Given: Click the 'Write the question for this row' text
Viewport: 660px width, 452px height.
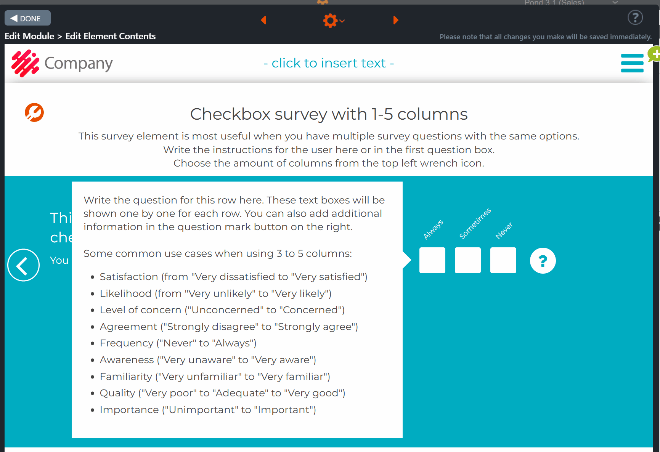Looking at the screenshot, I should tap(234, 213).
